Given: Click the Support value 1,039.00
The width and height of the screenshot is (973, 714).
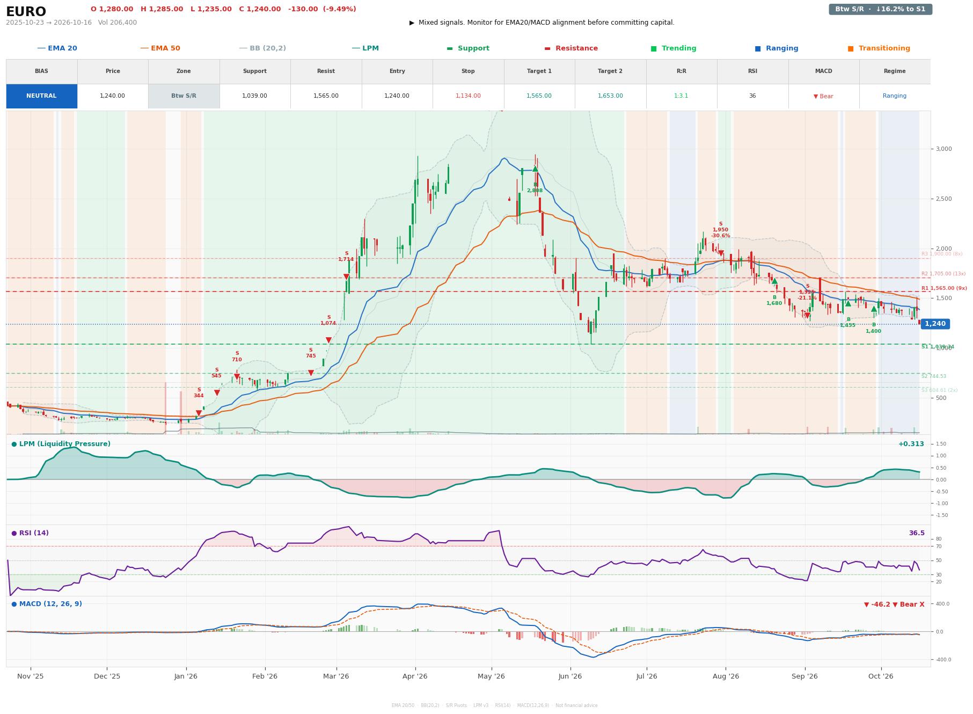Looking at the screenshot, I should point(254,96).
